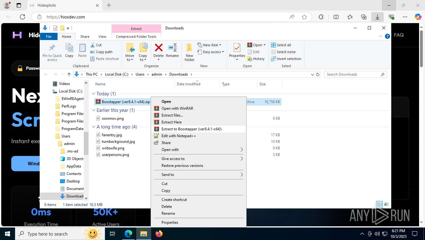425x240 pixels.
Task: Open Edge favorites star icon
Action: 304,17
